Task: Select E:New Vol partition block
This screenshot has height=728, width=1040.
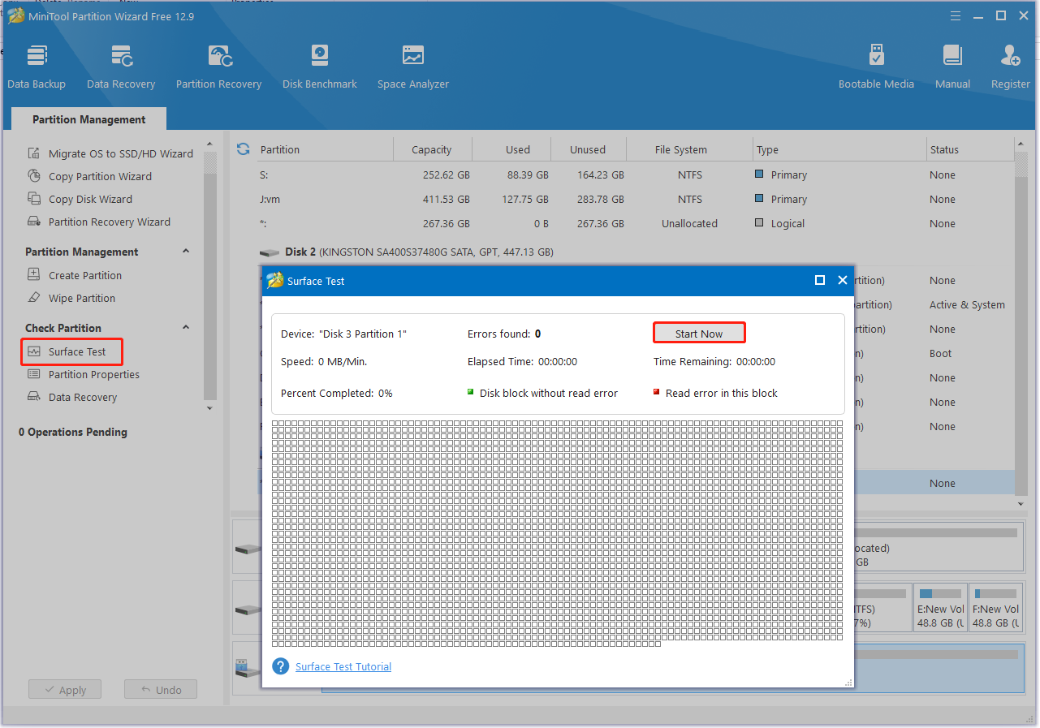Action: [939, 607]
